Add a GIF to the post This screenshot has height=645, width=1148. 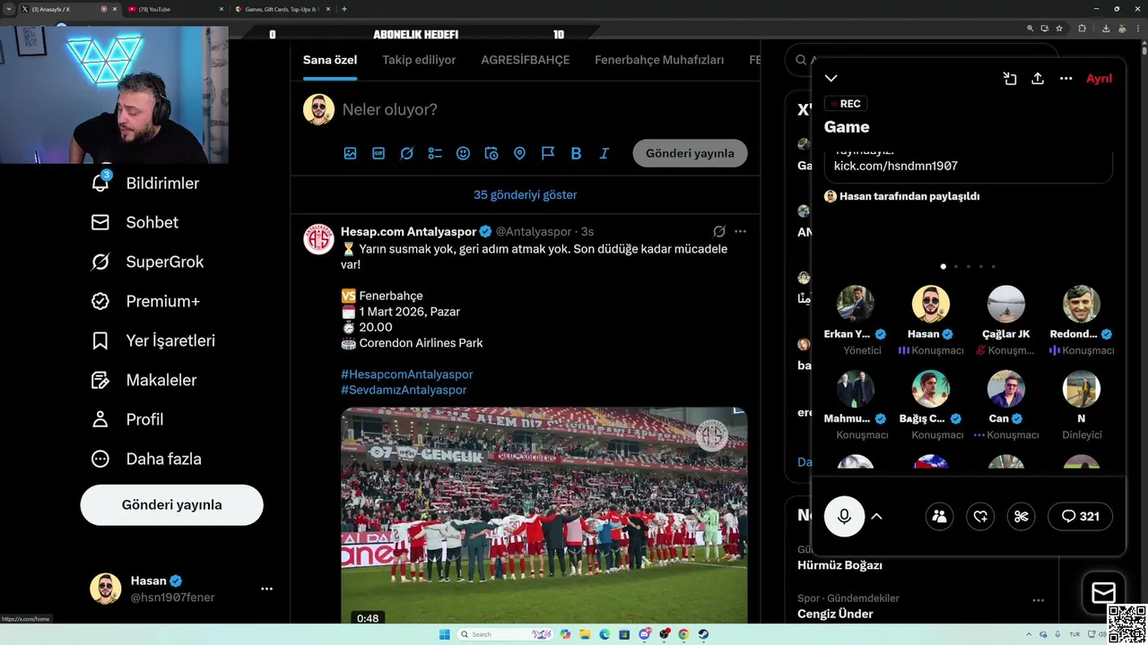coord(378,153)
